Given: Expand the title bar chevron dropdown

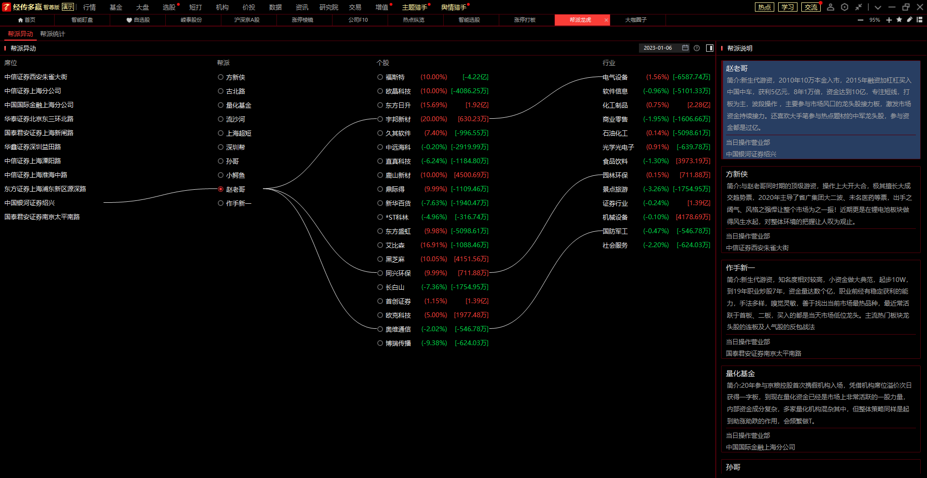Looking at the screenshot, I should pos(878,7).
